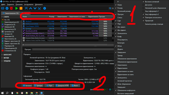Open Торренти menu
Screen dimensions: 169x95
point(10,4)
